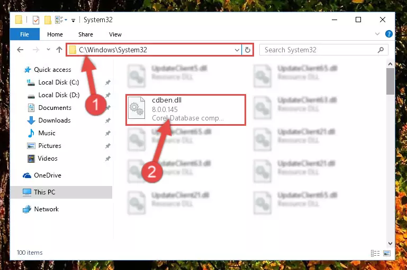Click pin icon next to Pictures
The image size is (407, 270).
(x=108, y=146)
